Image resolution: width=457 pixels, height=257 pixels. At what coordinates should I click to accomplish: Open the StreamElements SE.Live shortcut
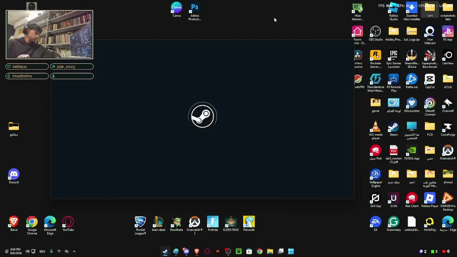(x=412, y=59)
